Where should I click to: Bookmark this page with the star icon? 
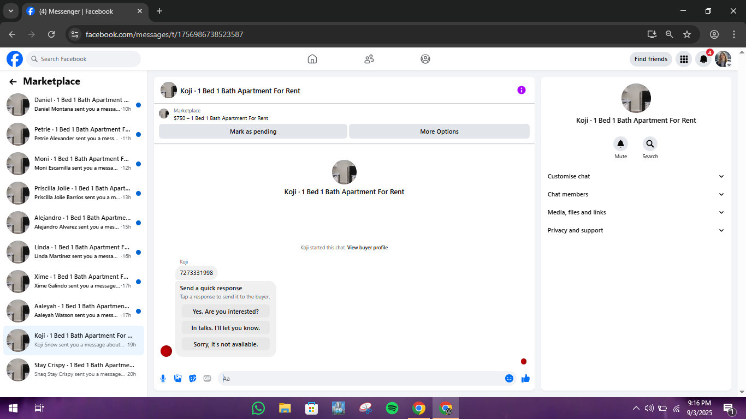[x=687, y=34]
